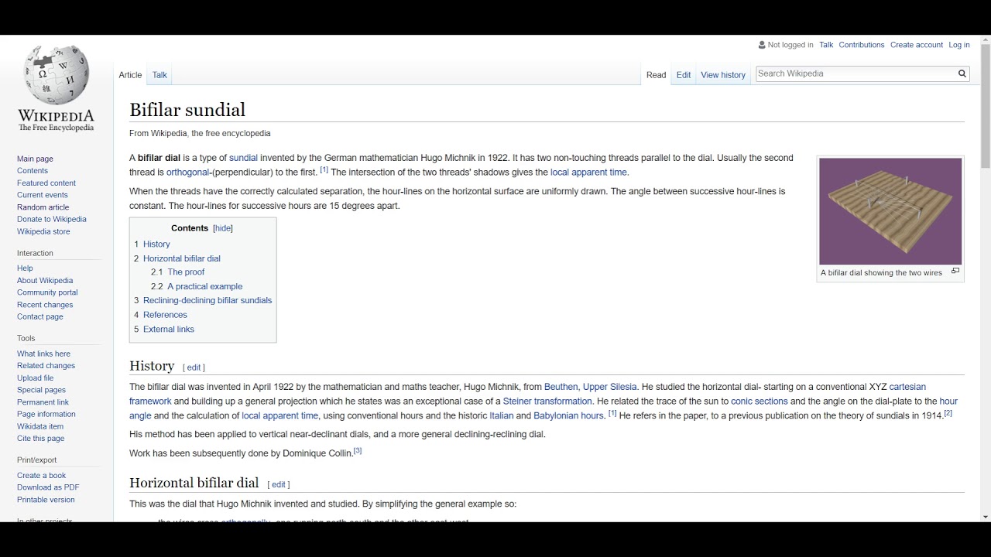
Task: Open Current events link
Action: 43,195
